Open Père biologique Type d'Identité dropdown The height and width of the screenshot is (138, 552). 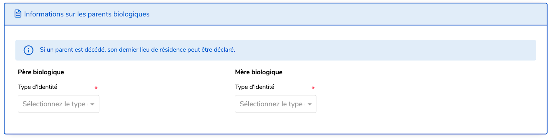tap(59, 104)
